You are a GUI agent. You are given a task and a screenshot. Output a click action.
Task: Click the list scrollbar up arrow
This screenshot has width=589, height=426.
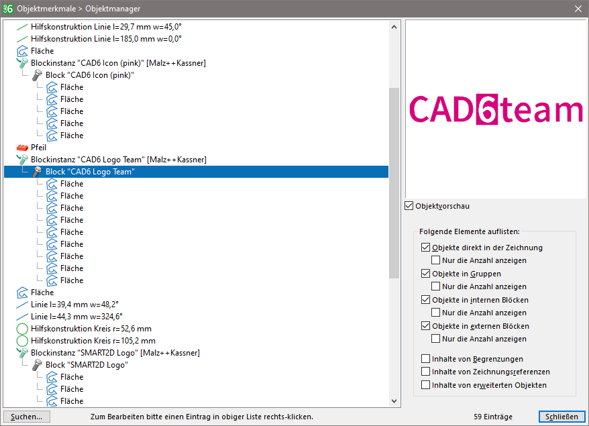[394, 27]
